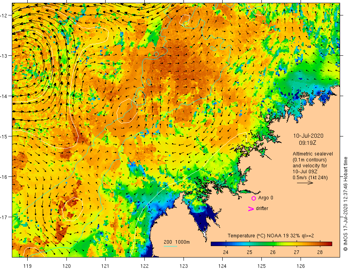This screenshot has width=348, height=269.
Task: Click the text '0.5m/s (1kt 24h)'
Action: [x=310, y=178]
